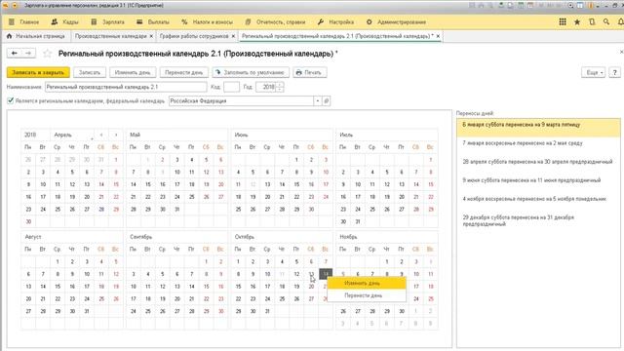The width and height of the screenshot is (624, 351).
Task: Go to next months with the right chevron
Action: tap(116, 135)
